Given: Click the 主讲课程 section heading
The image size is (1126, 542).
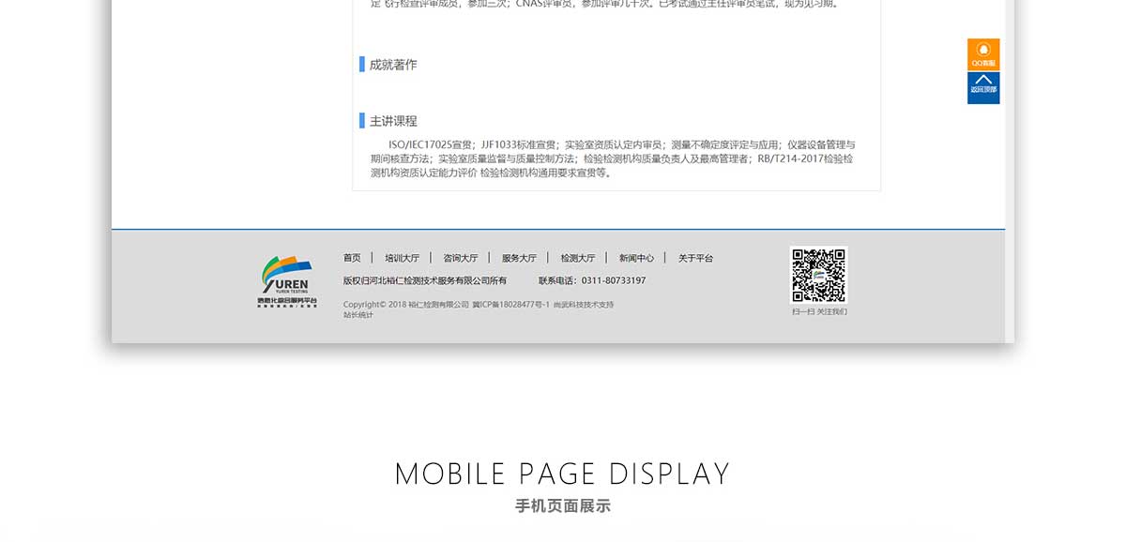Looking at the screenshot, I should coord(393,121).
